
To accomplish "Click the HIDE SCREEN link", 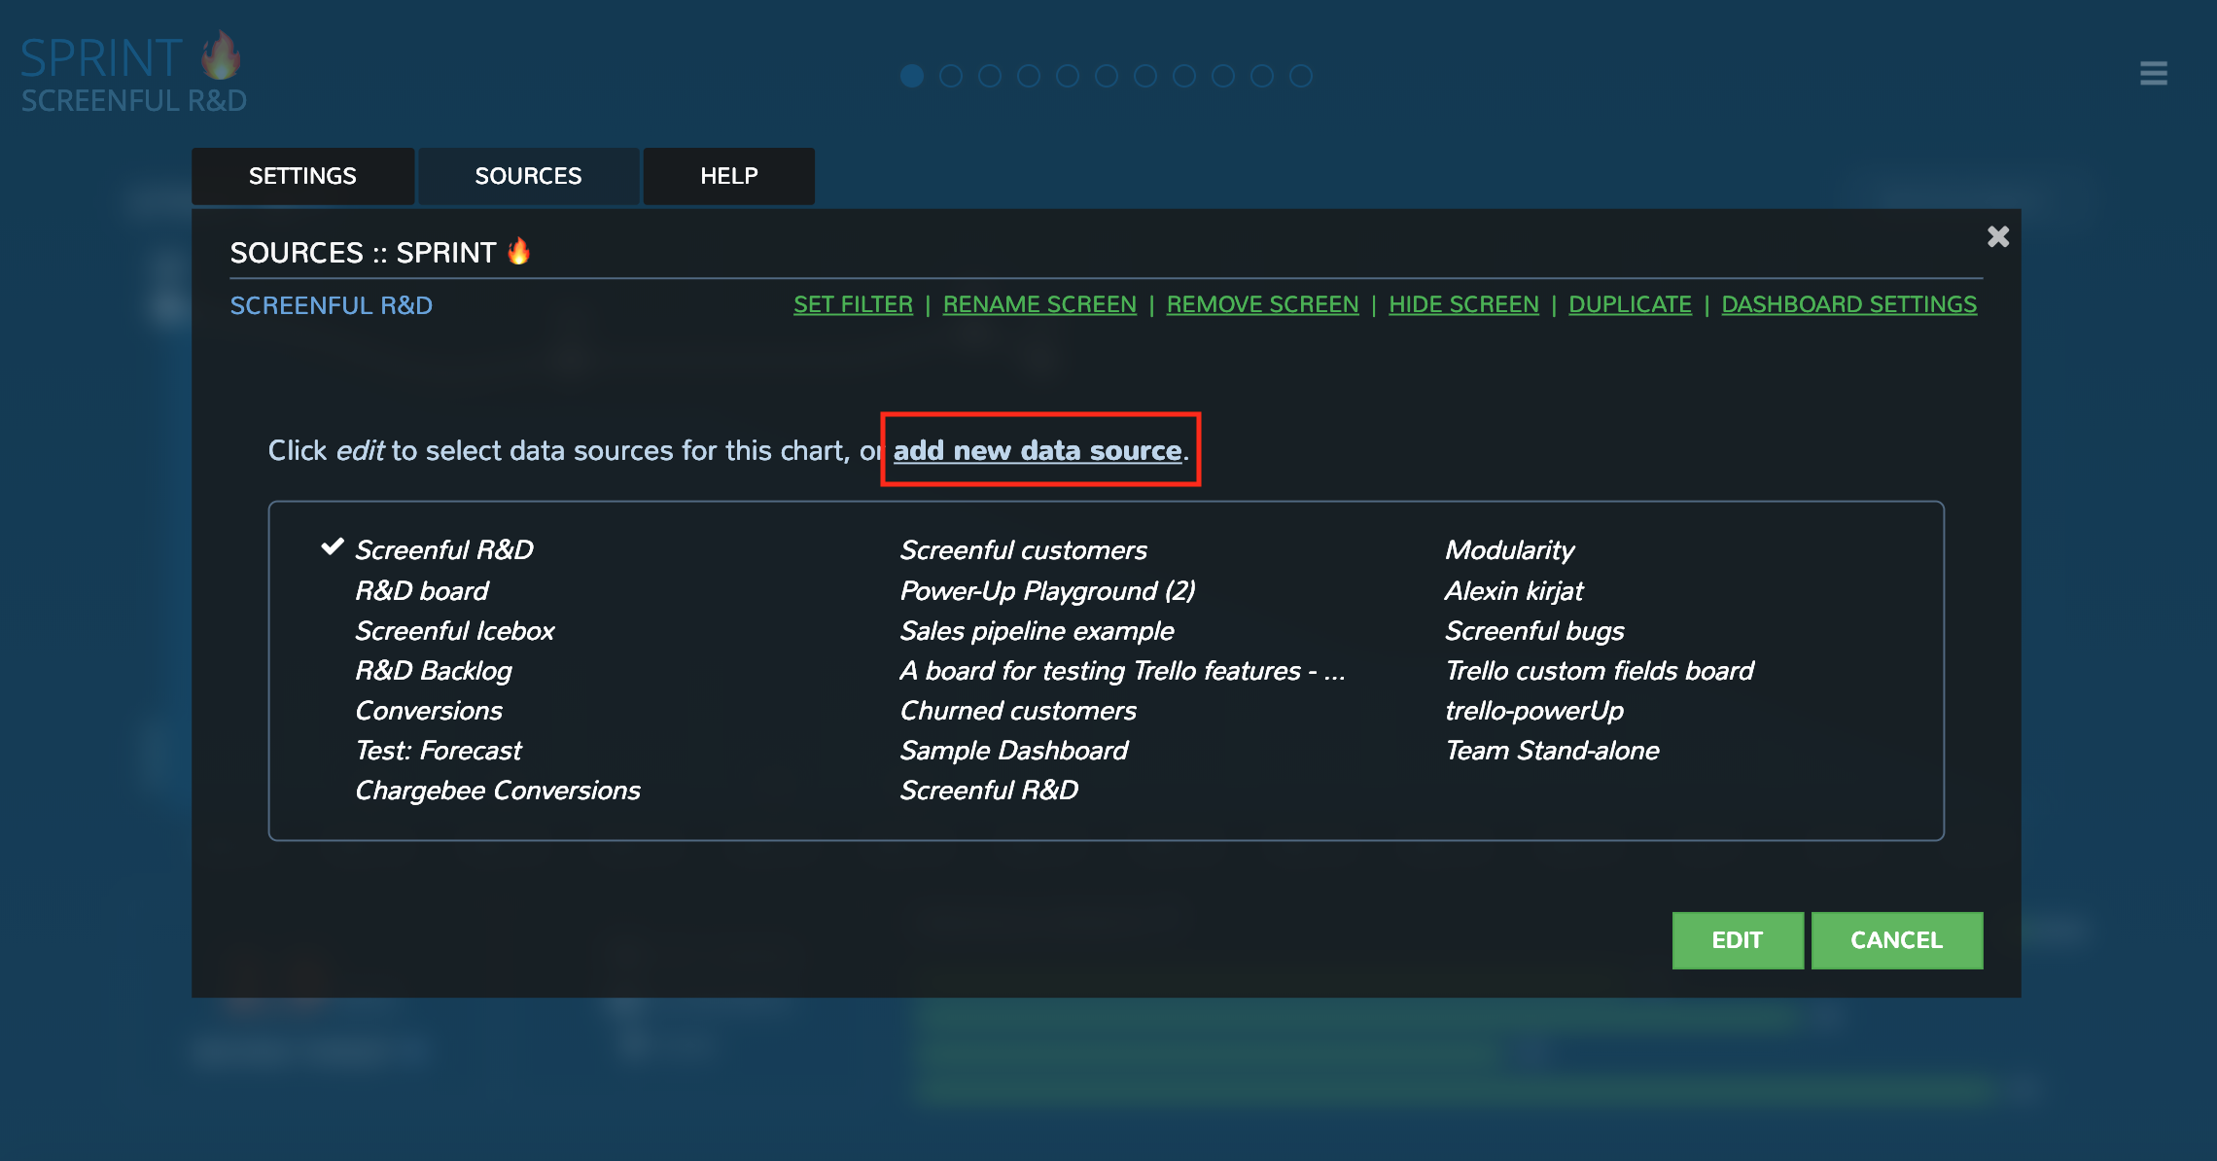I will tap(1463, 304).
